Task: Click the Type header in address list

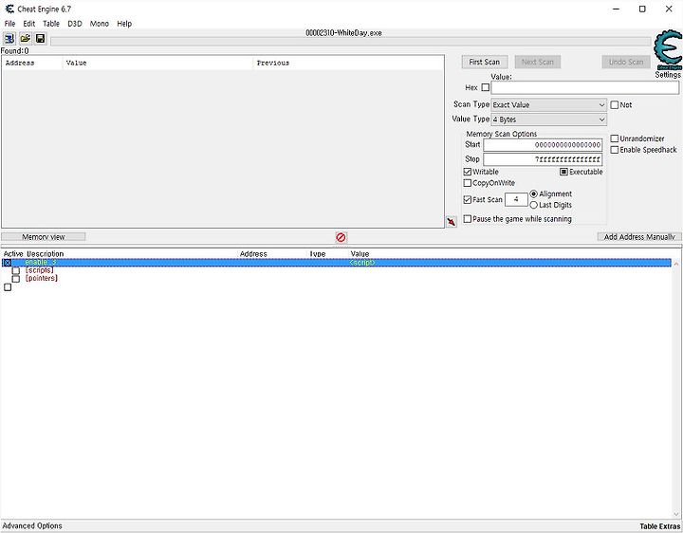Action: click(x=318, y=254)
